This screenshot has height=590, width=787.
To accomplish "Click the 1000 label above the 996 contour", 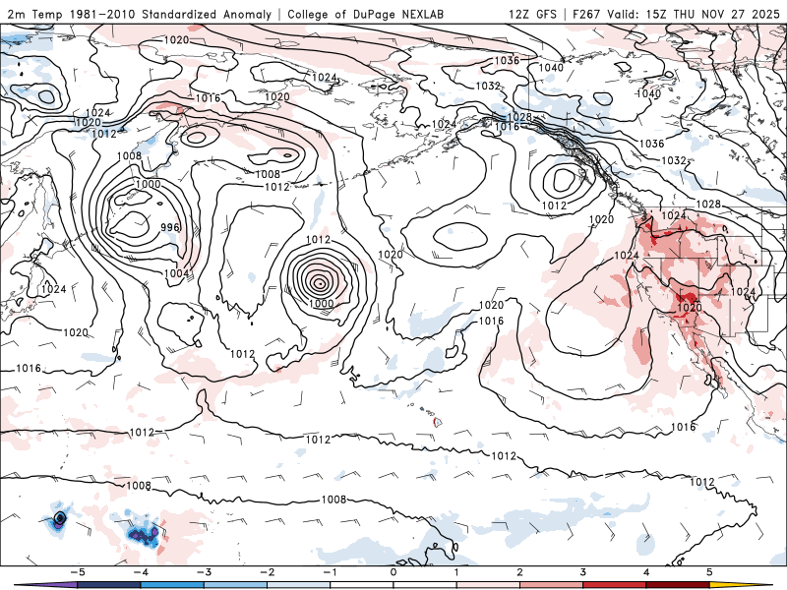I will (x=149, y=184).
